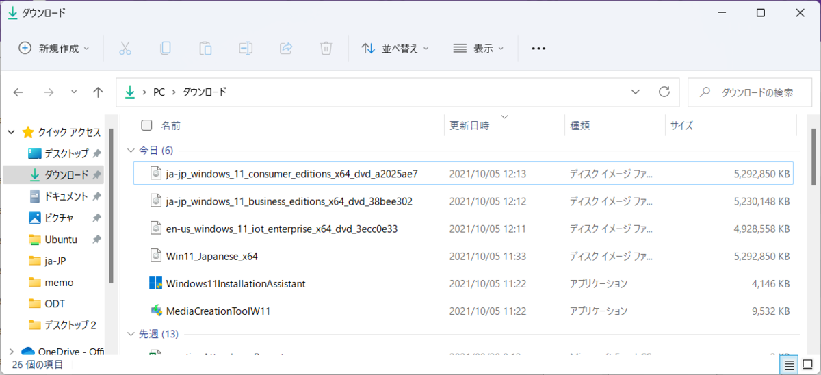Select file ja-jp_windows_11_business_editions_x64_dvd_38bee302
This screenshot has height=375, width=821.
tap(289, 201)
